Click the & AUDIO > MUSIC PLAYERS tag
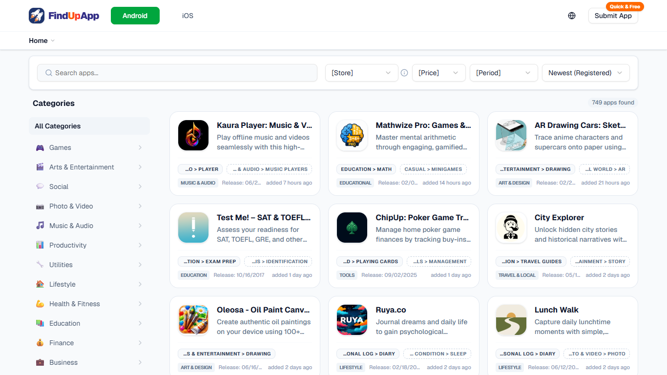667x375 pixels. 269,169
